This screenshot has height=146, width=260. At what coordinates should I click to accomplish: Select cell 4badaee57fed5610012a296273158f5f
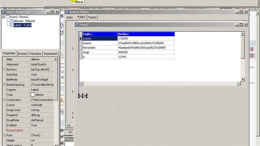(146, 48)
